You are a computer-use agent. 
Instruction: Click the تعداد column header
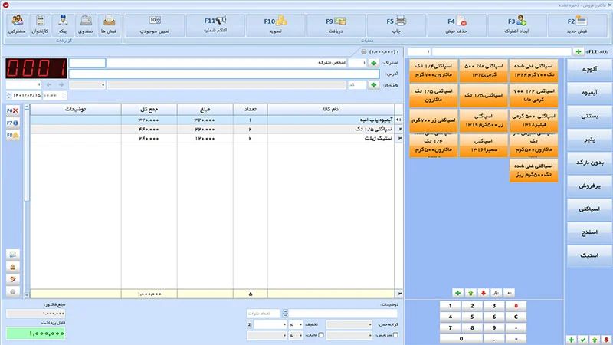point(251,109)
